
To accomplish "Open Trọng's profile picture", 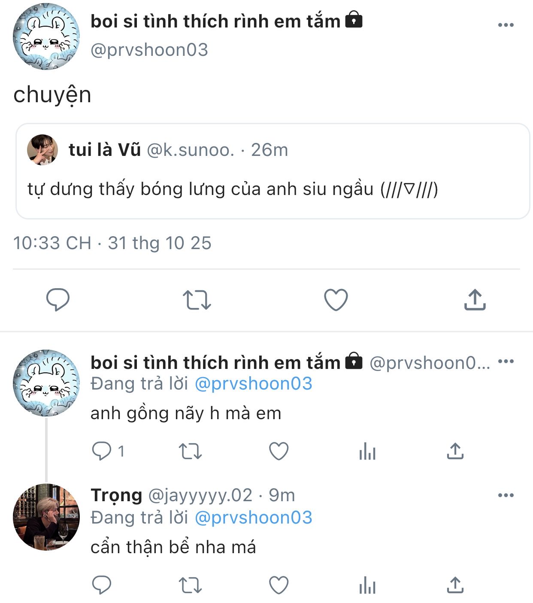I will pos(46,517).
